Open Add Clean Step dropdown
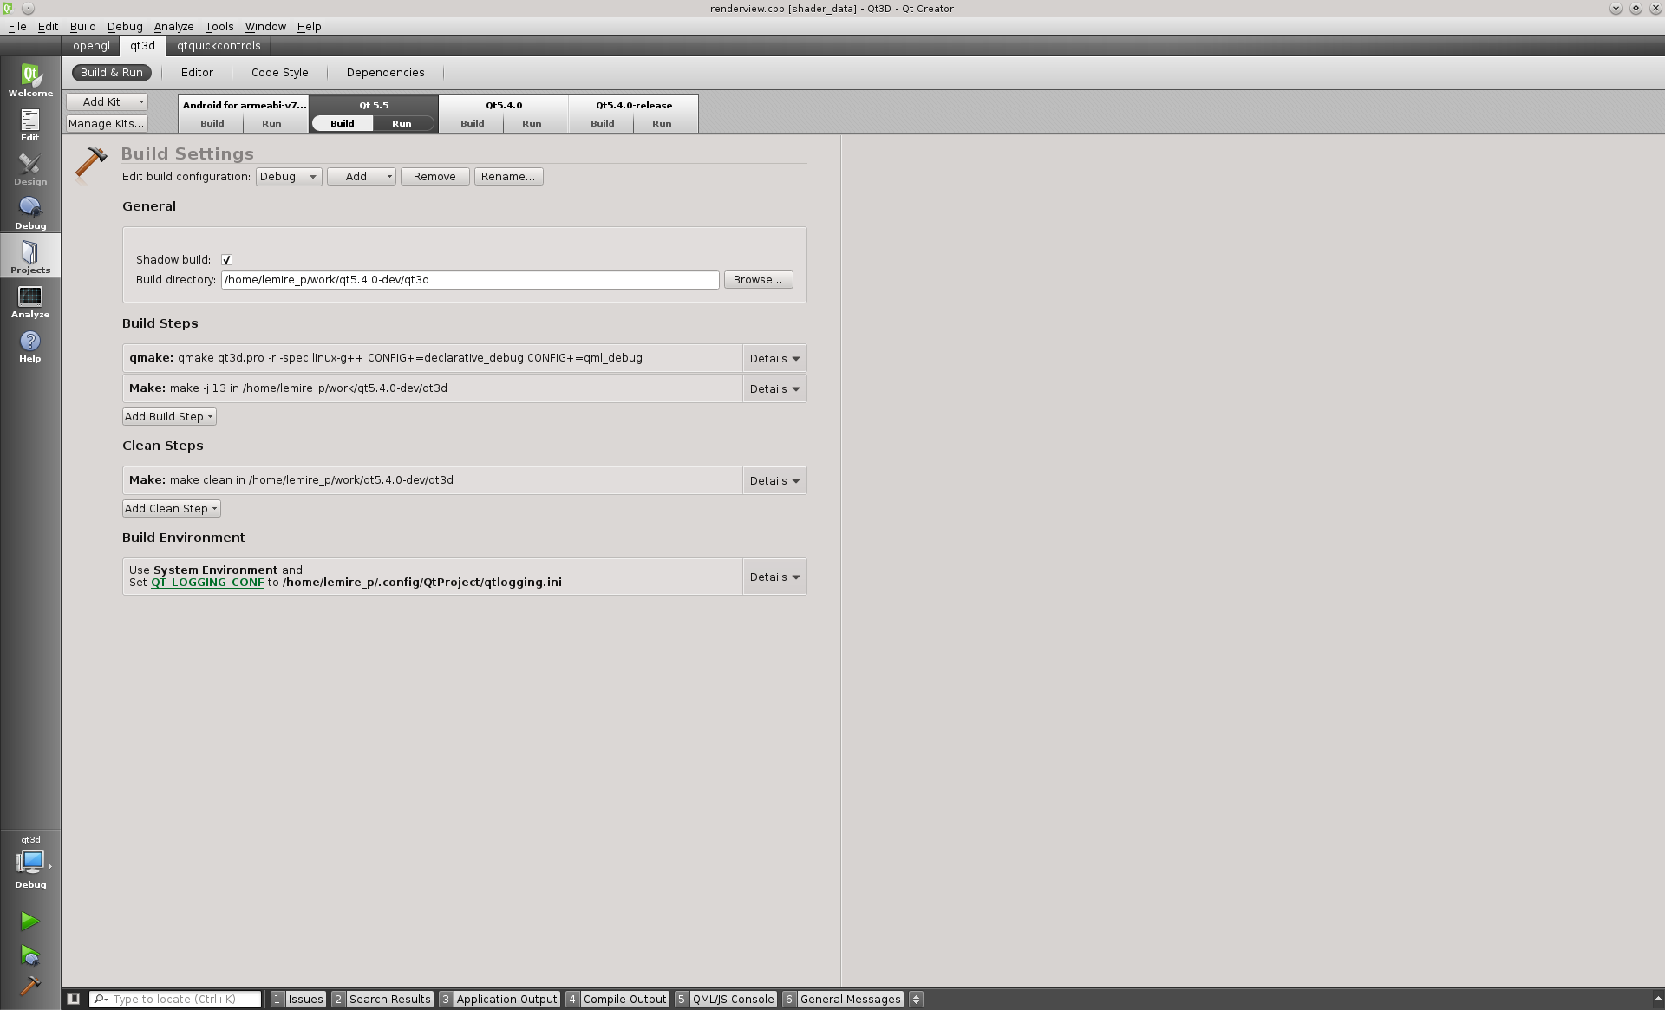Viewport: 1665px width, 1010px height. point(172,508)
